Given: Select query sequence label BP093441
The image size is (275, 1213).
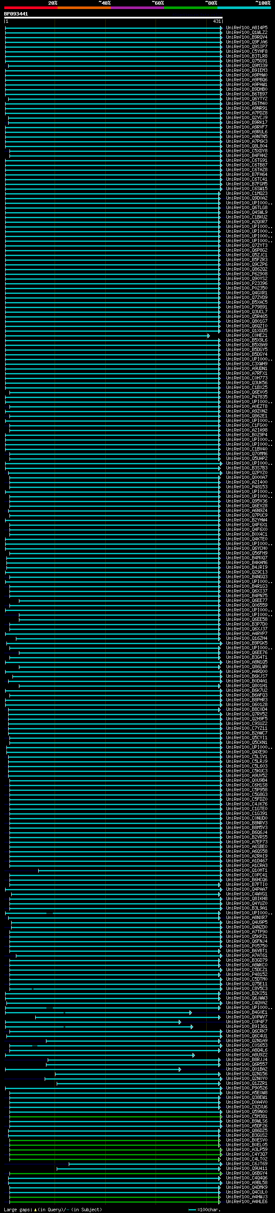Looking at the screenshot, I should (x=16, y=14).
